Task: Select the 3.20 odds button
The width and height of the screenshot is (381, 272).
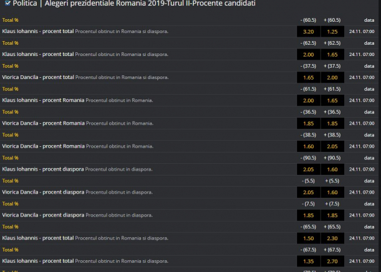Action: (308, 32)
